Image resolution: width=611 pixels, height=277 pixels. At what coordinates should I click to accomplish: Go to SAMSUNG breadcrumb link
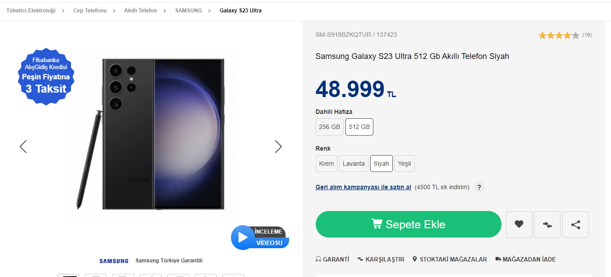188,11
